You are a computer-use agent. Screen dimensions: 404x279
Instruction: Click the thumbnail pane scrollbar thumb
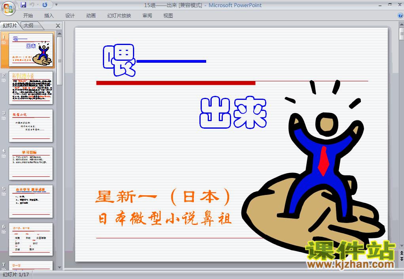pyautogui.click(x=59, y=61)
